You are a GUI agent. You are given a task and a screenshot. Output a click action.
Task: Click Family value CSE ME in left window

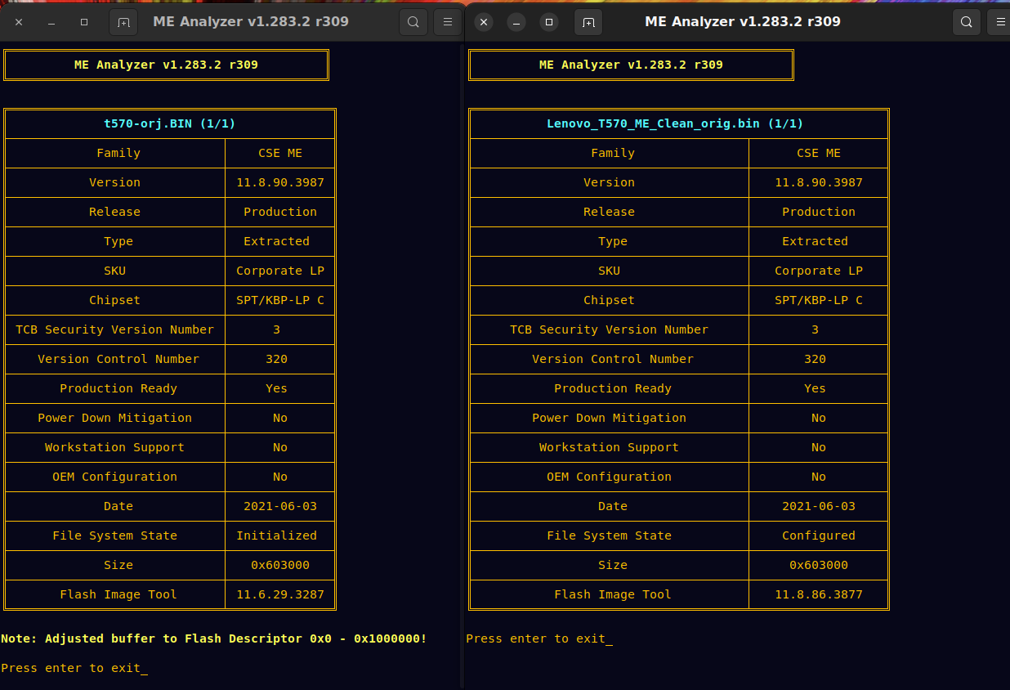tap(280, 153)
